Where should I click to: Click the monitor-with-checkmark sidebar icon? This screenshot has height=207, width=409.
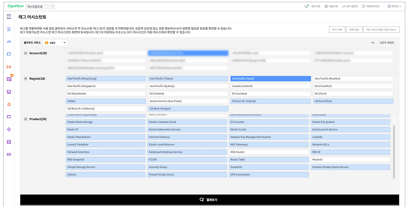coord(9,54)
